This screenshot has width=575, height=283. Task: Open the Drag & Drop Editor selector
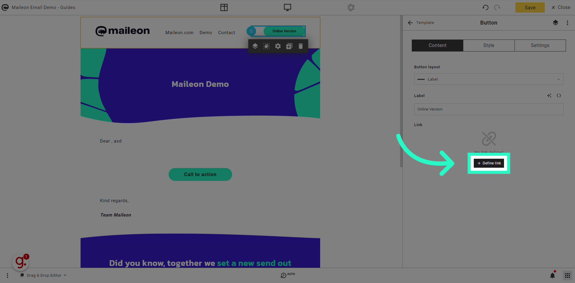click(x=43, y=276)
